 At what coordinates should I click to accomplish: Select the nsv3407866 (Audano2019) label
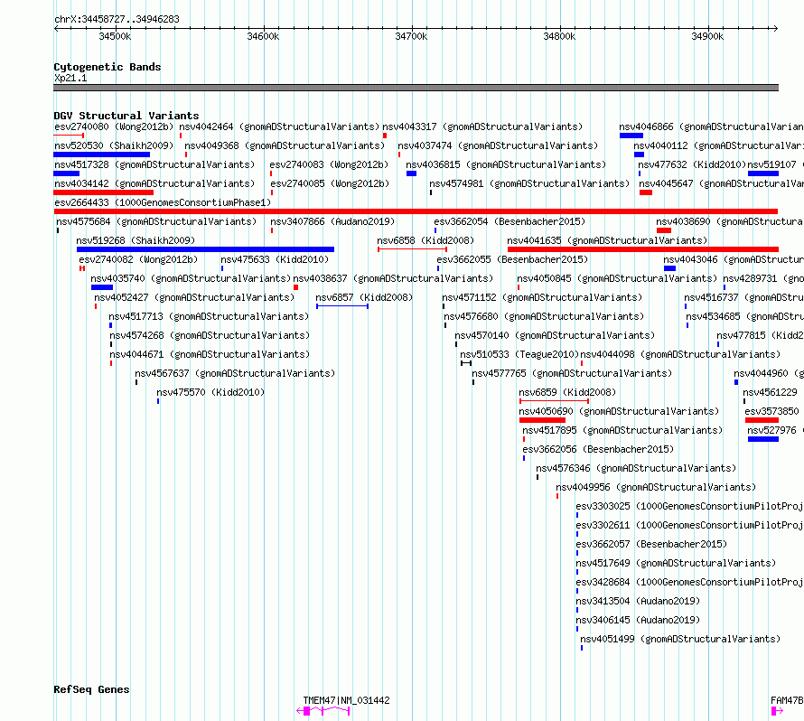tap(332, 221)
